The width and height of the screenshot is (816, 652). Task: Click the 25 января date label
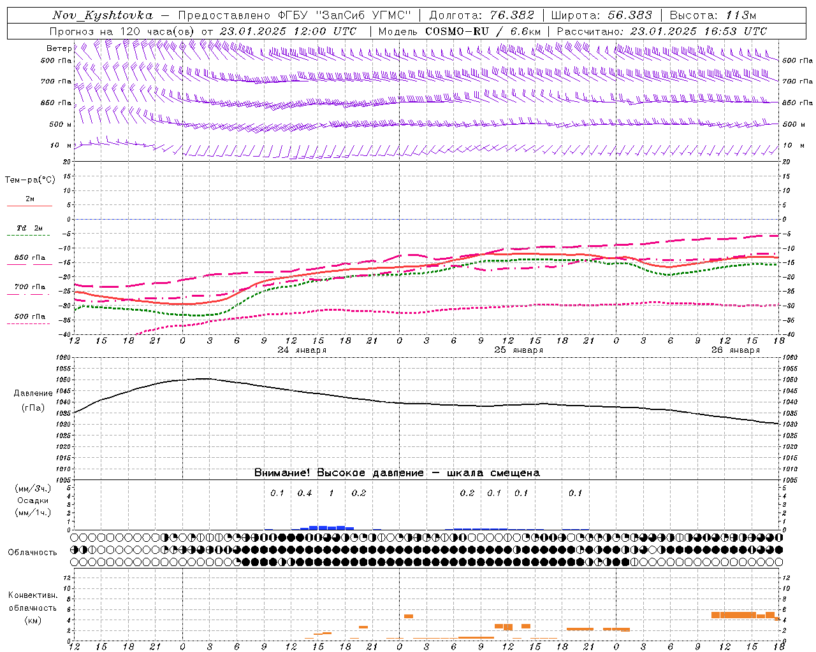(x=519, y=350)
